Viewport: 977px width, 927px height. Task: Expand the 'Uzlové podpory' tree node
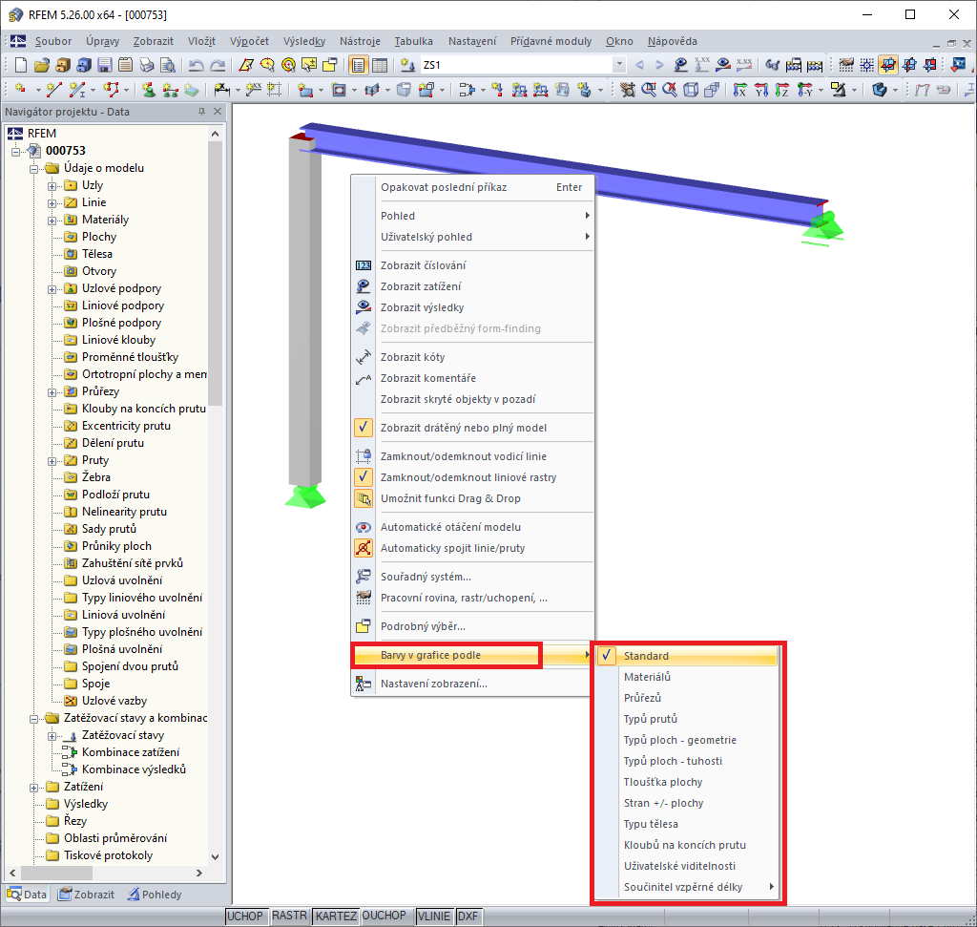point(52,288)
